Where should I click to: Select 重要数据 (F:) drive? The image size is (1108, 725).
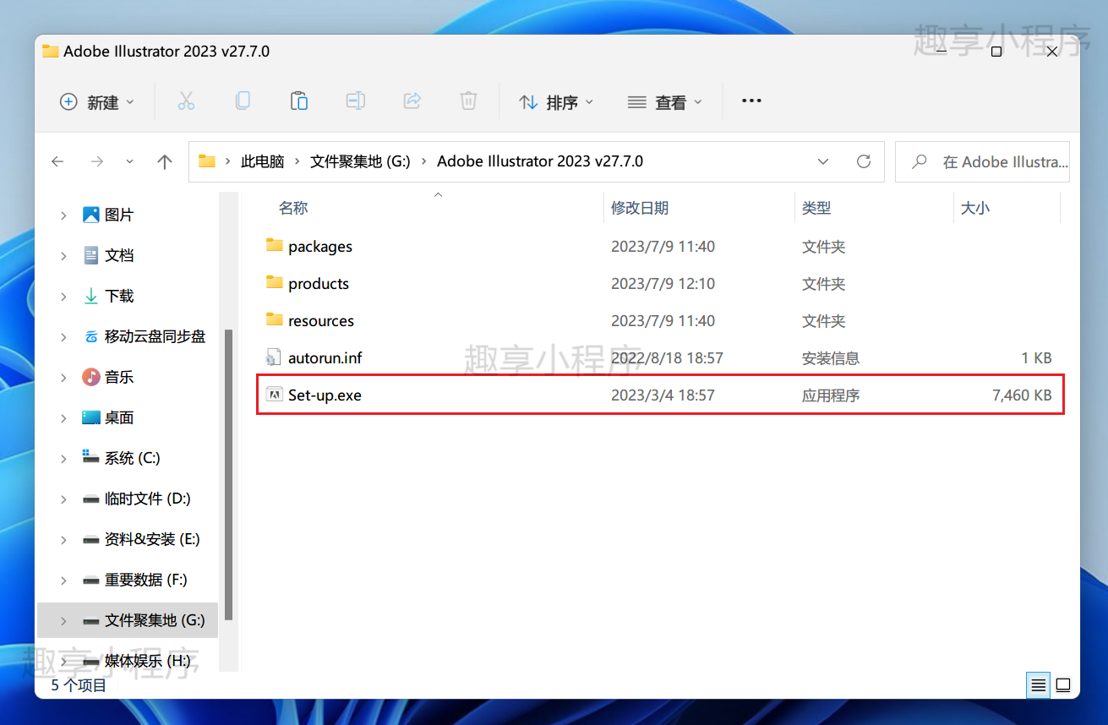145,580
